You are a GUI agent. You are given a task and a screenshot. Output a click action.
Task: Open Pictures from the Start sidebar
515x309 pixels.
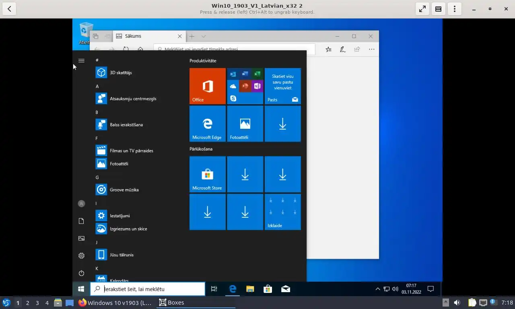click(x=81, y=238)
